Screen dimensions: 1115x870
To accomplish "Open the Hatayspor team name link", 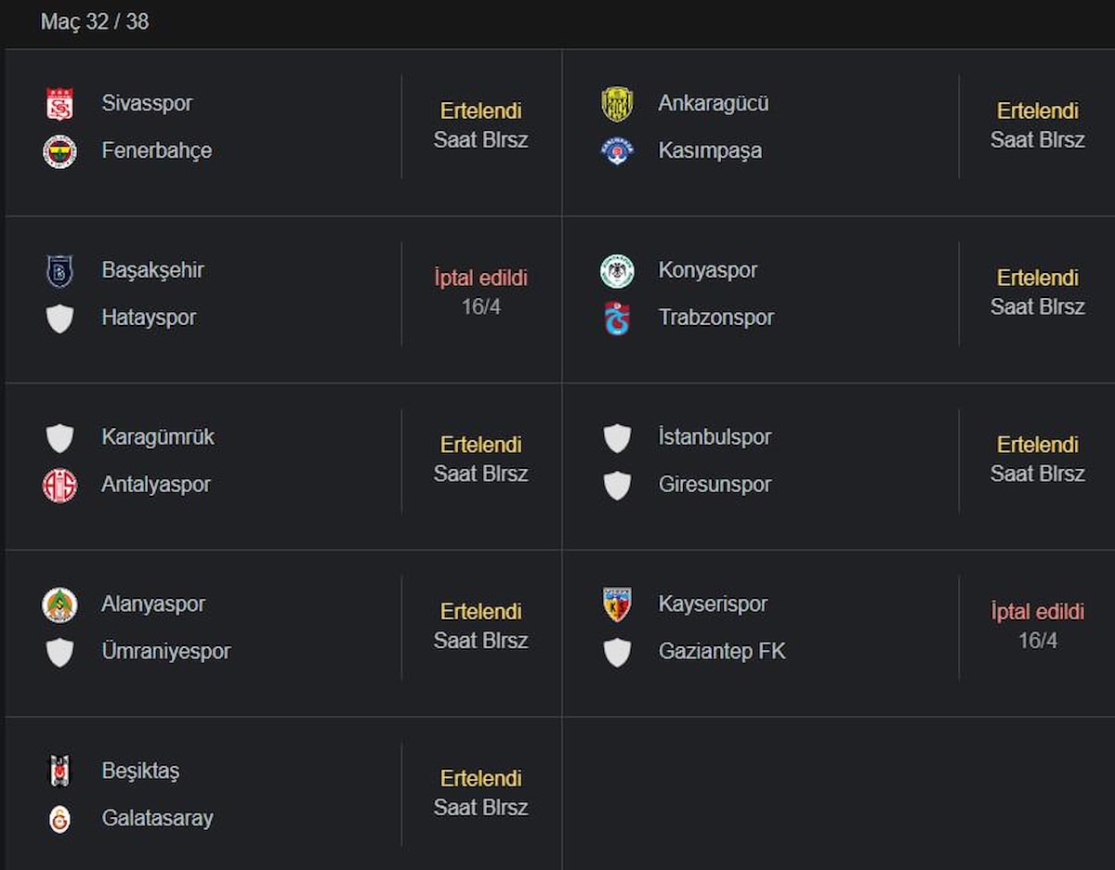I will (149, 318).
